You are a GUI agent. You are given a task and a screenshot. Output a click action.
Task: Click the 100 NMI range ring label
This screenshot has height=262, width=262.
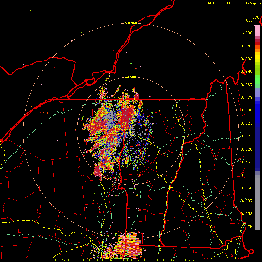131,23
